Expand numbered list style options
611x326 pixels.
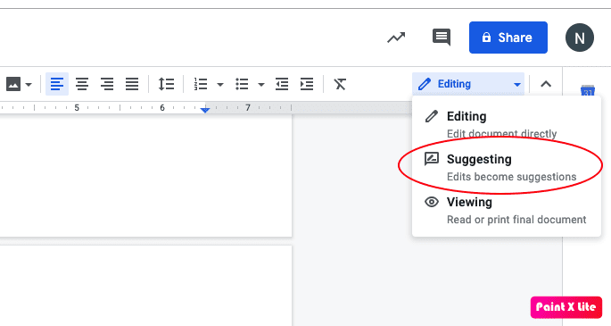point(220,84)
